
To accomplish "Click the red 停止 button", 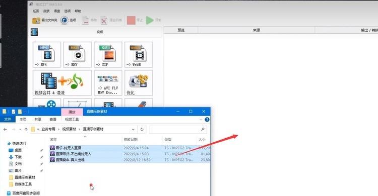I will point(135,20).
